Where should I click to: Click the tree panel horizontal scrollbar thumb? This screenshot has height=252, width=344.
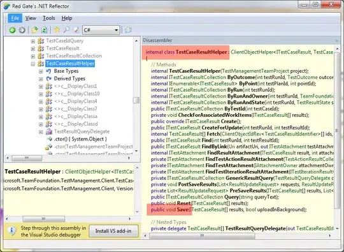pos(27,158)
